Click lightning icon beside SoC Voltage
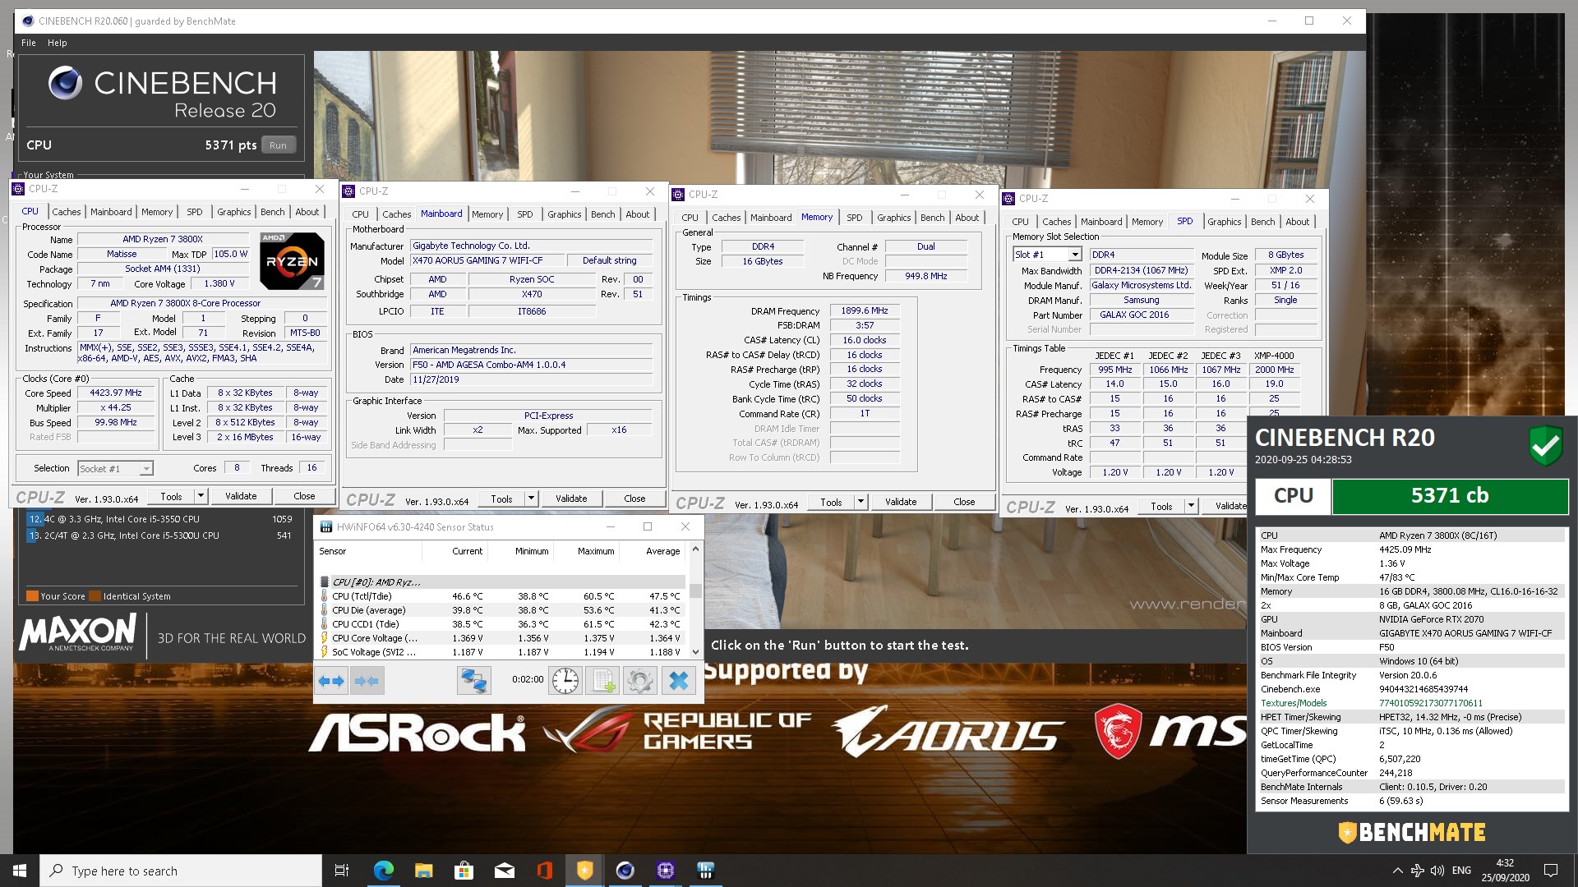The image size is (1578, 887). 325,652
